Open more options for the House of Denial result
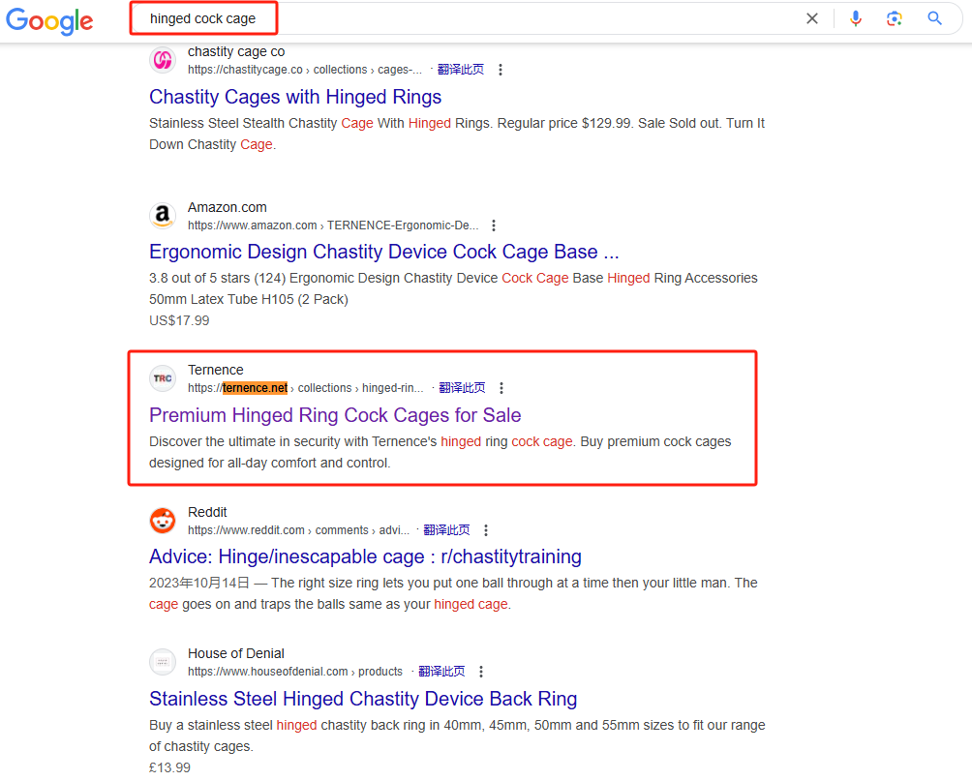972x781 pixels. coord(481,672)
